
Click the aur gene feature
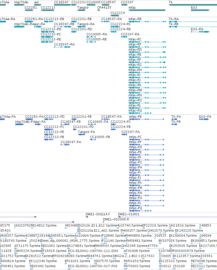[x=38, y=5]
